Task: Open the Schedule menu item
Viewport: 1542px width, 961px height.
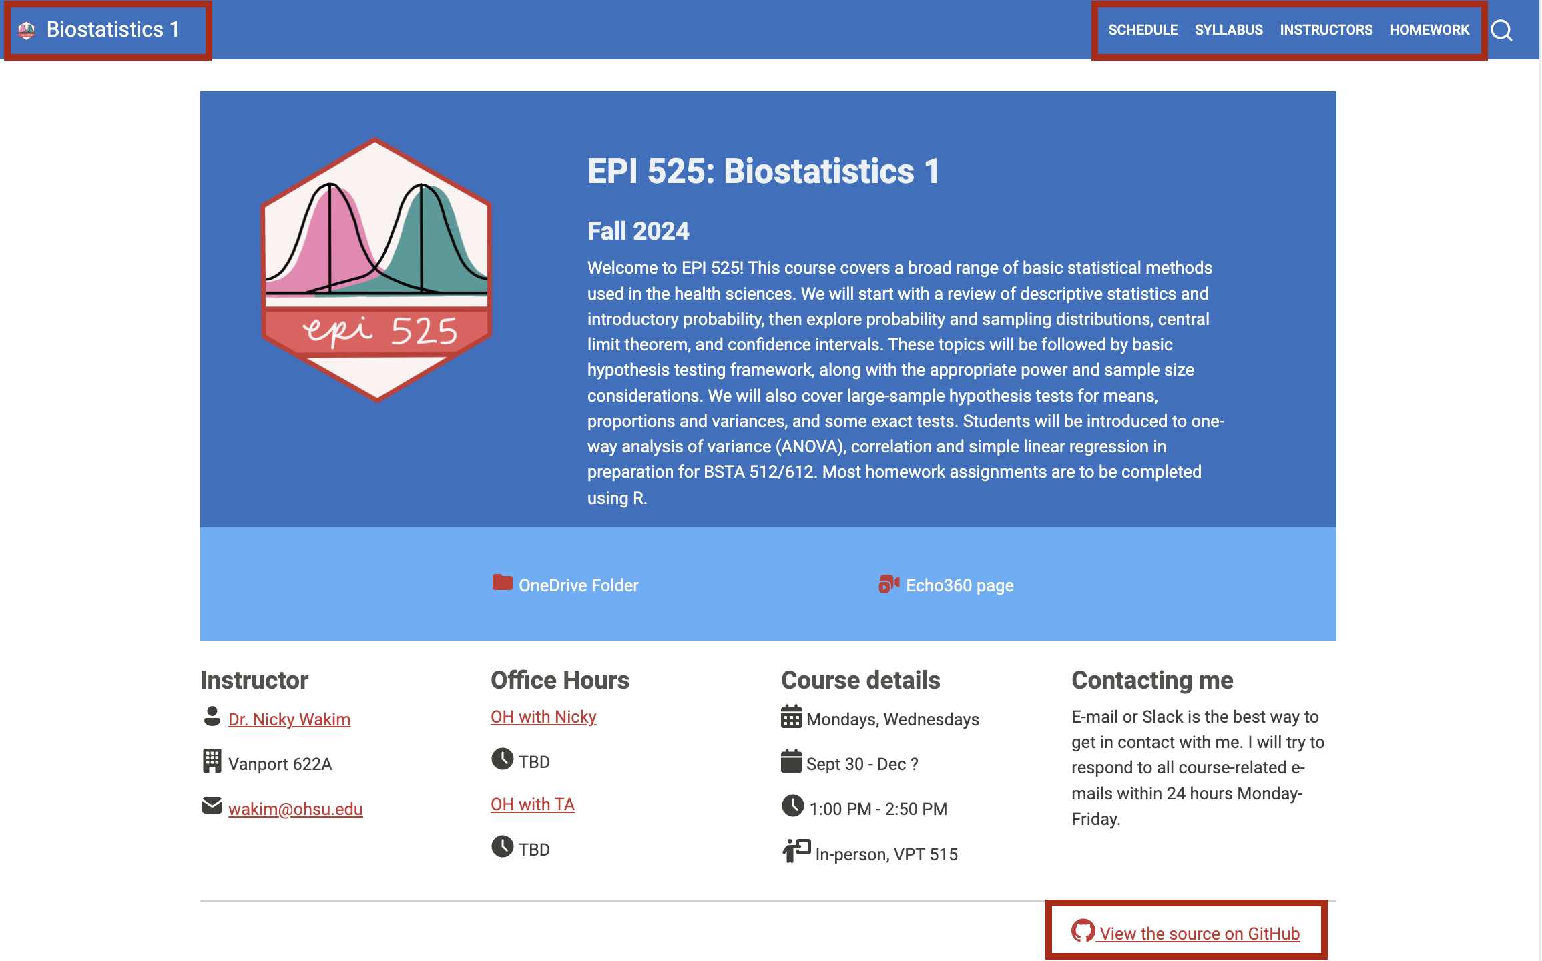Action: click(x=1143, y=30)
